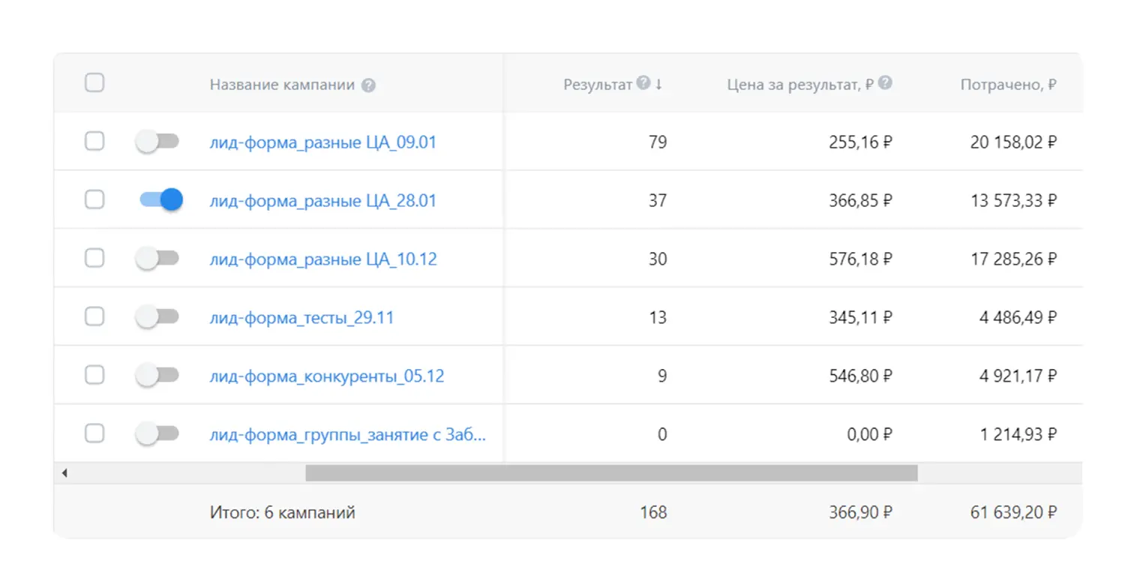Enable toggle for лид-форма_группы_занятие campaign
Image resolution: width=1125 pixels, height=588 pixels.
(157, 433)
